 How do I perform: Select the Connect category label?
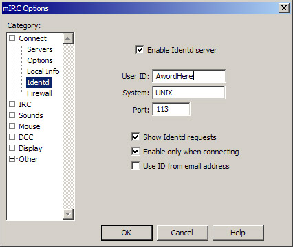pyautogui.click(x=32, y=38)
